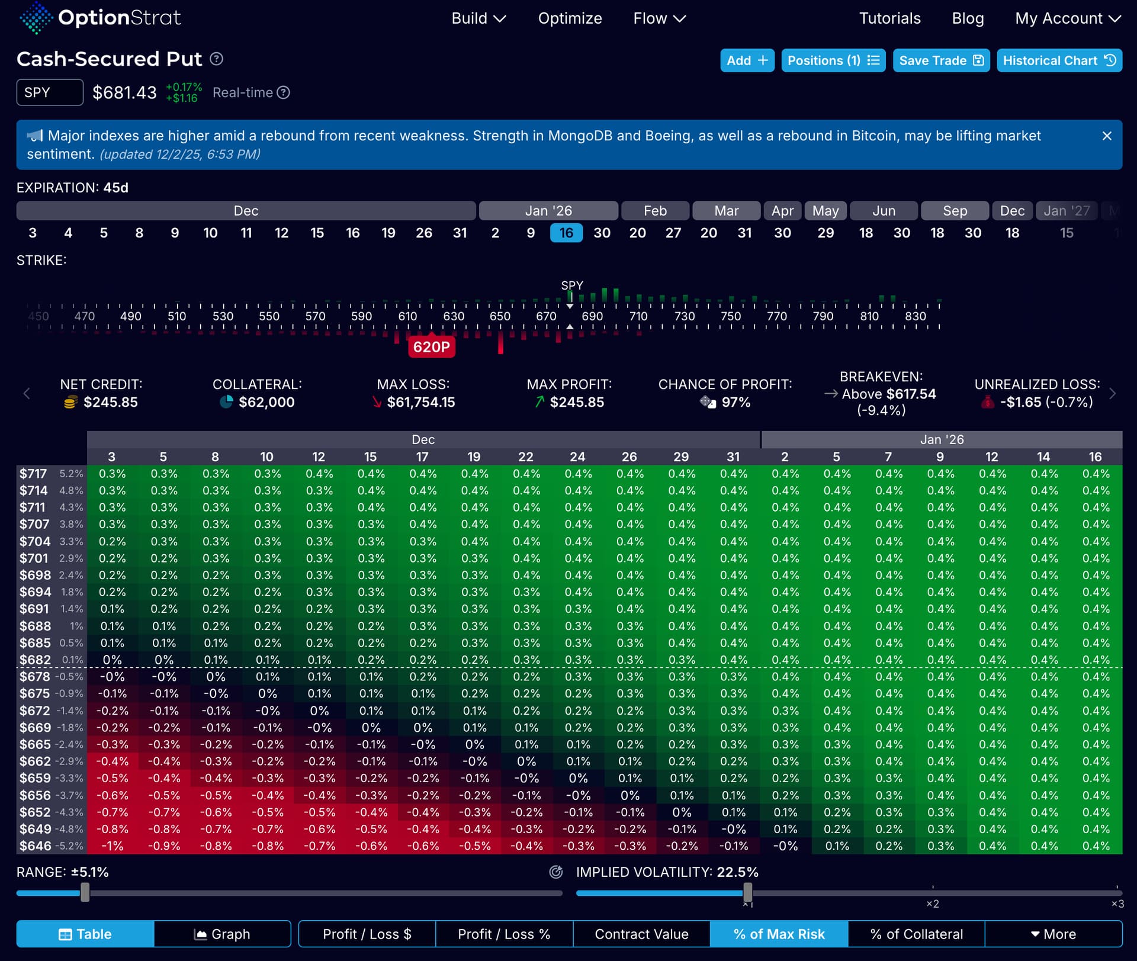Click help icon next to Cash-Secured Put

point(217,59)
